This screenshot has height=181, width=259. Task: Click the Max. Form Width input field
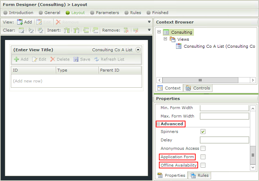[224, 116]
